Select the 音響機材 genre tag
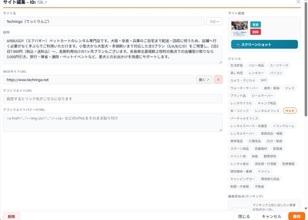 coord(261,148)
